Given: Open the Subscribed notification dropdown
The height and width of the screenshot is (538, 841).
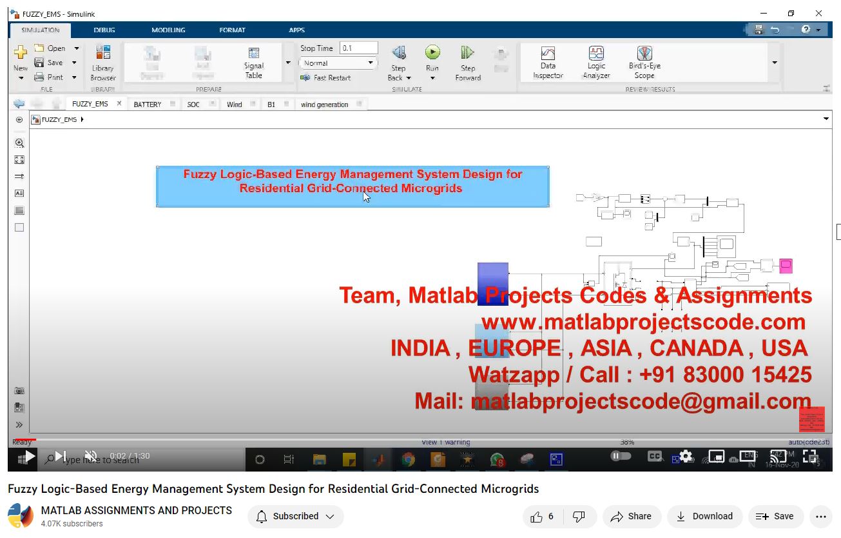Looking at the screenshot, I should 296,516.
